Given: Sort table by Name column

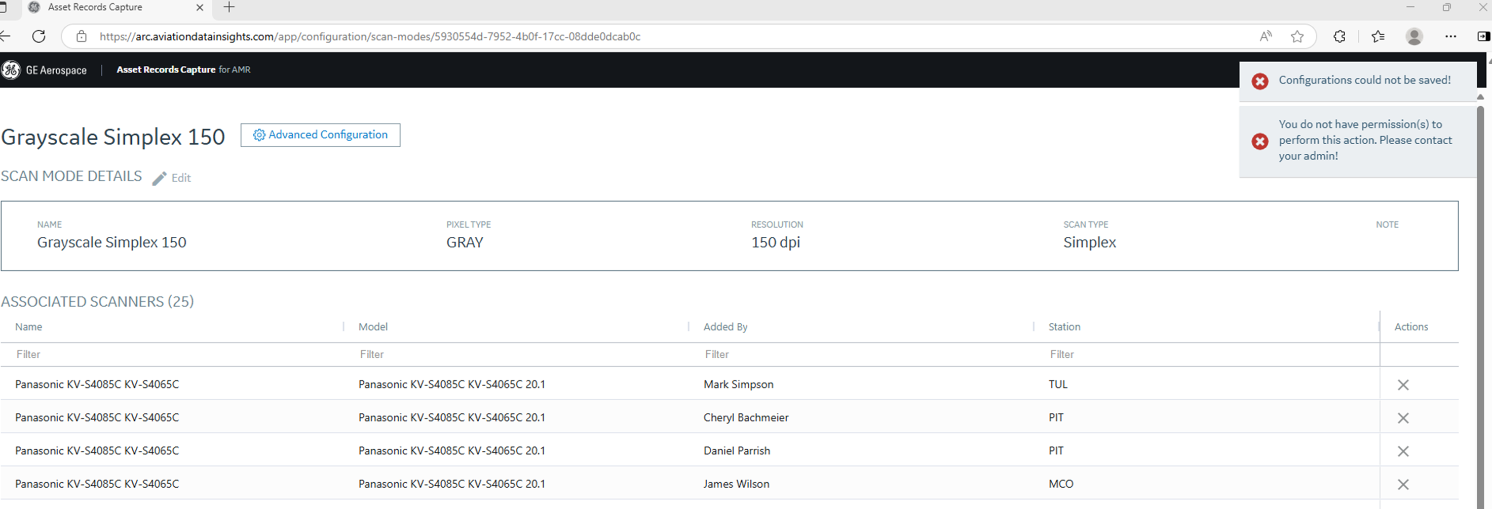Looking at the screenshot, I should pyautogui.click(x=28, y=327).
